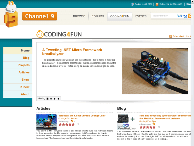Open Subscribe to Channel 9 link
Screen dimensions: 194x146
pos(171,4)
